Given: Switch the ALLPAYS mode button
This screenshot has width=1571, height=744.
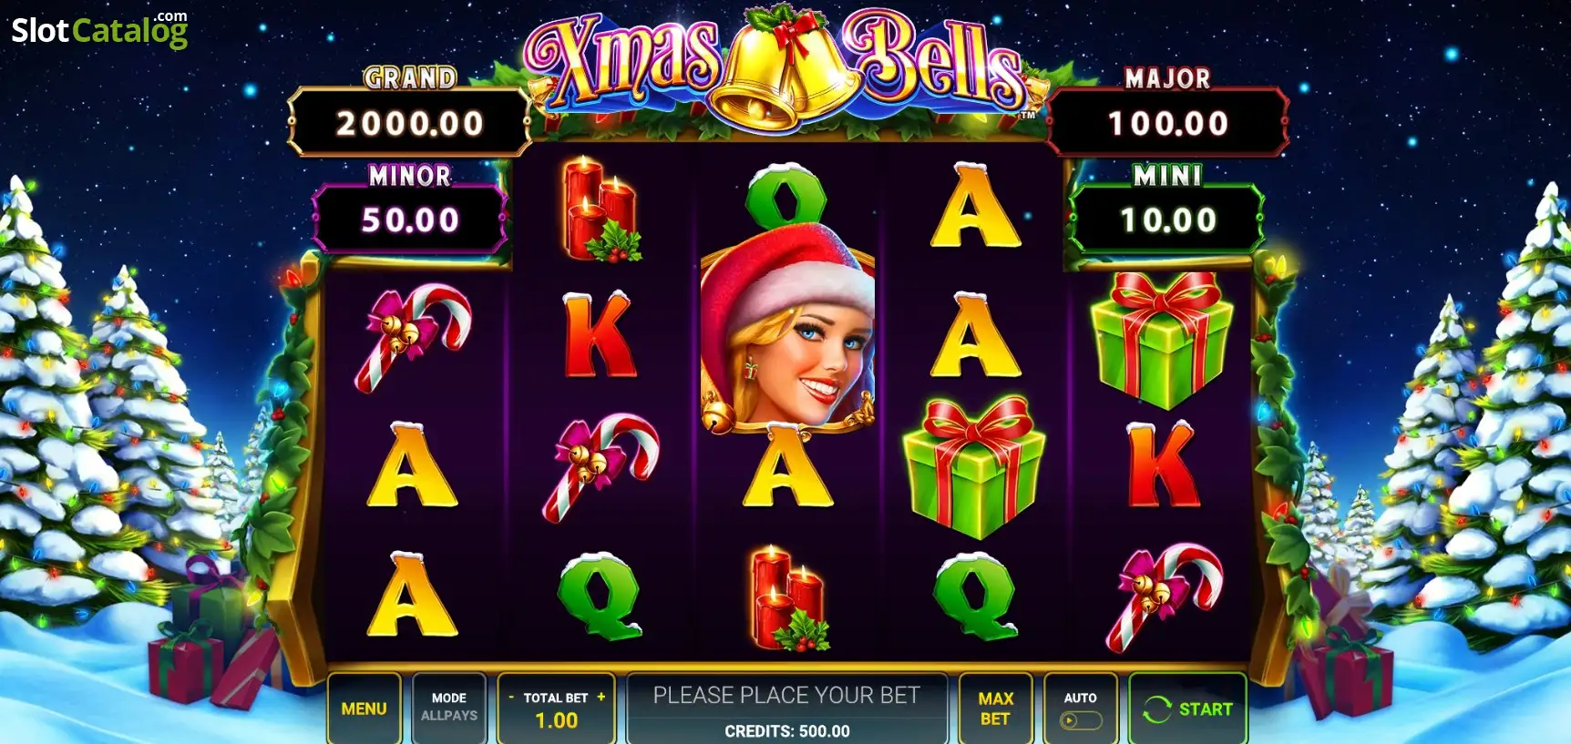Looking at the screenshot, I should point(448,708).
